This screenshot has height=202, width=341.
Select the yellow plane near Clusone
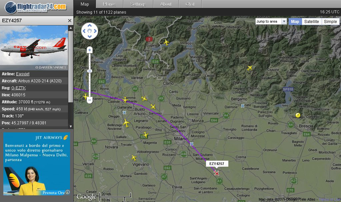[250, 68]
